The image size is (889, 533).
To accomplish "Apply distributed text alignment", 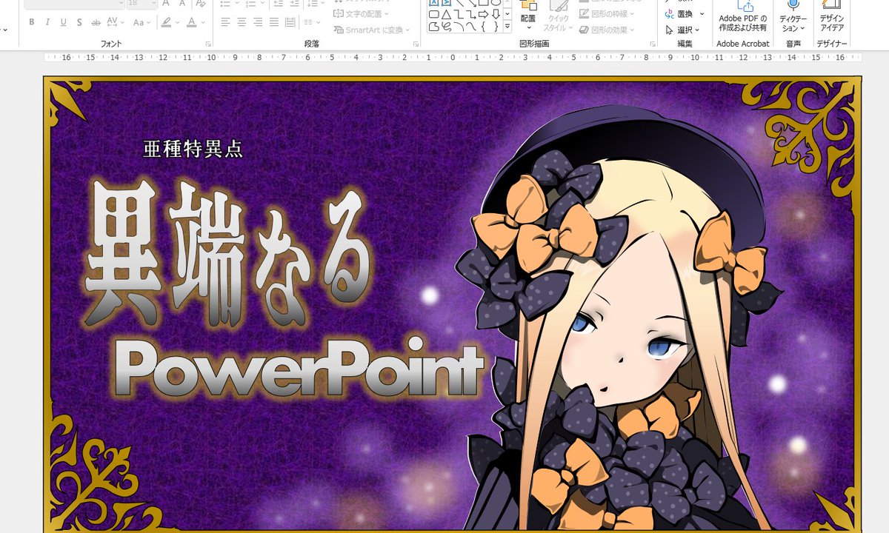I will 289,22.
